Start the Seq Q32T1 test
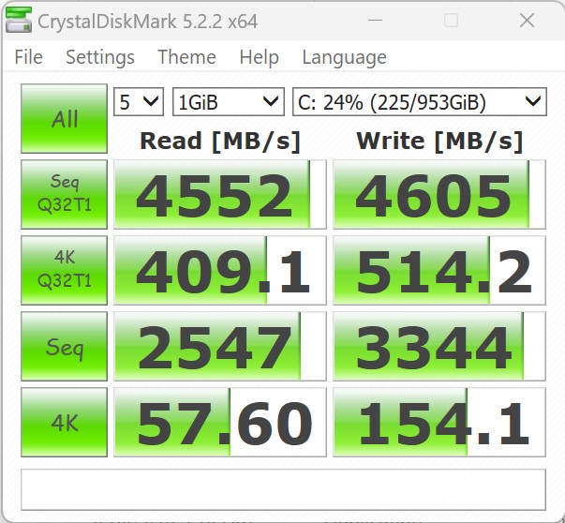Viewport: 565px width, 523px height. point(64,194)
